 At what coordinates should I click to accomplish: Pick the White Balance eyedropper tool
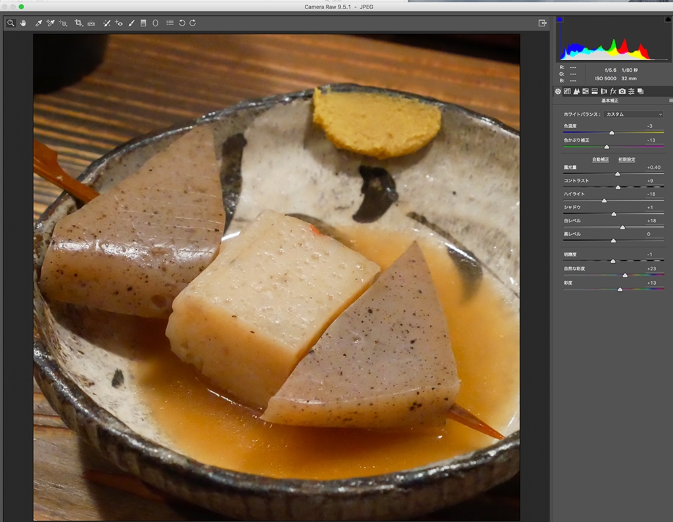39,23
